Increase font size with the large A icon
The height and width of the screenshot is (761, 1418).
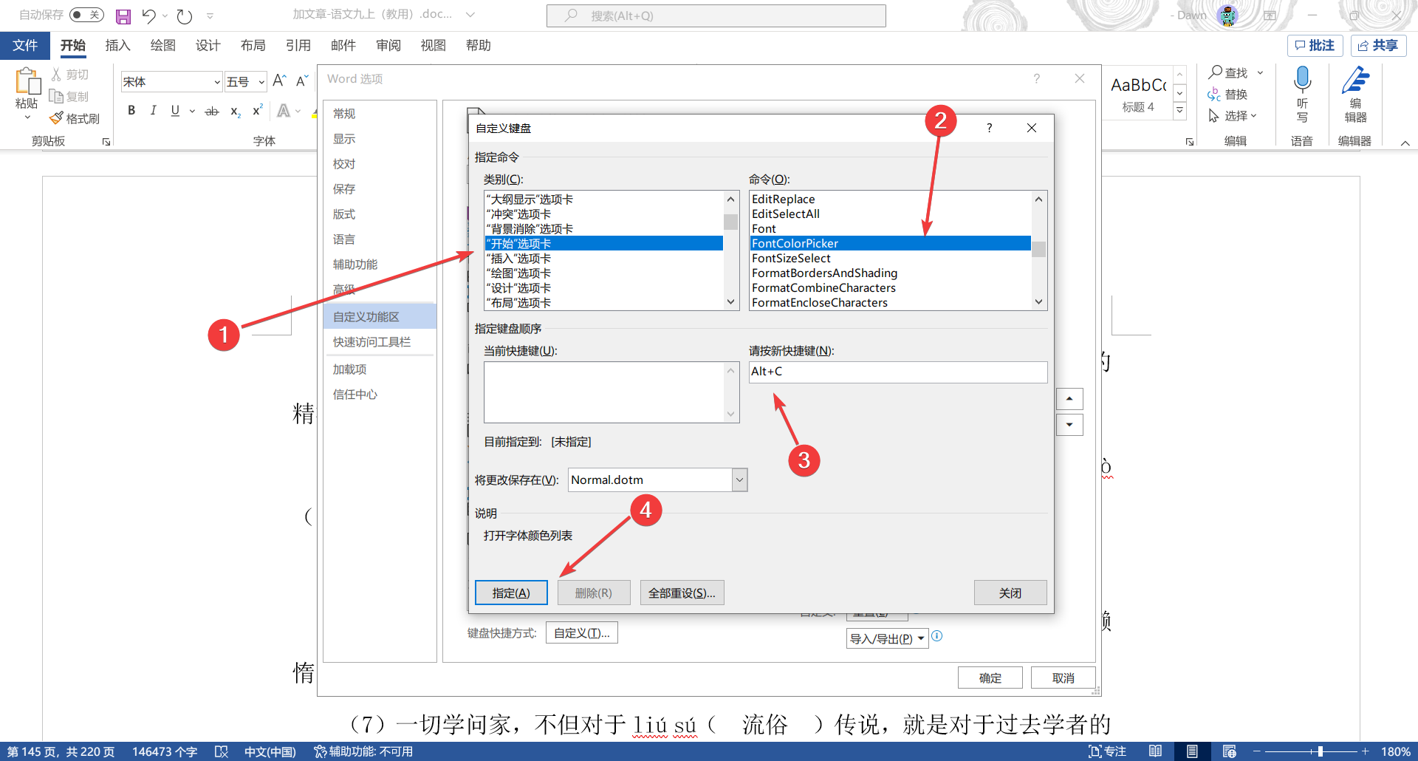[x=279, y=81]
